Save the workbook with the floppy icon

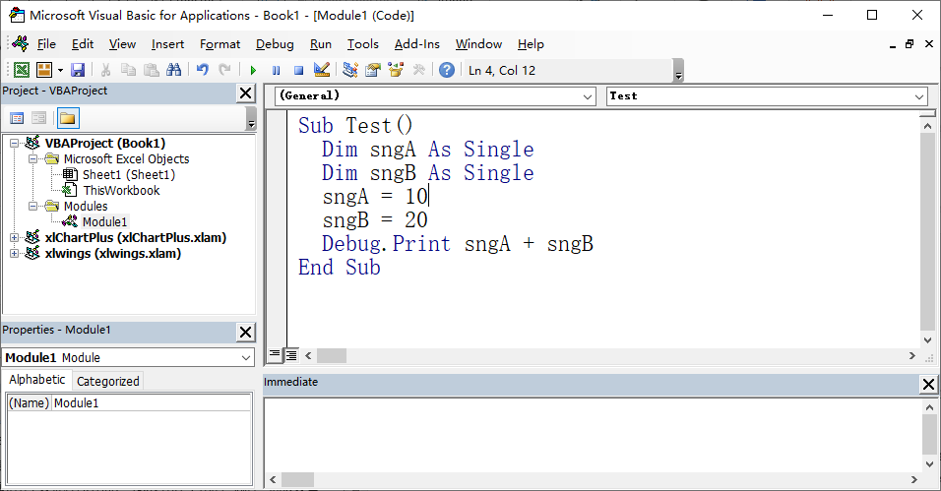click(78, 70)
